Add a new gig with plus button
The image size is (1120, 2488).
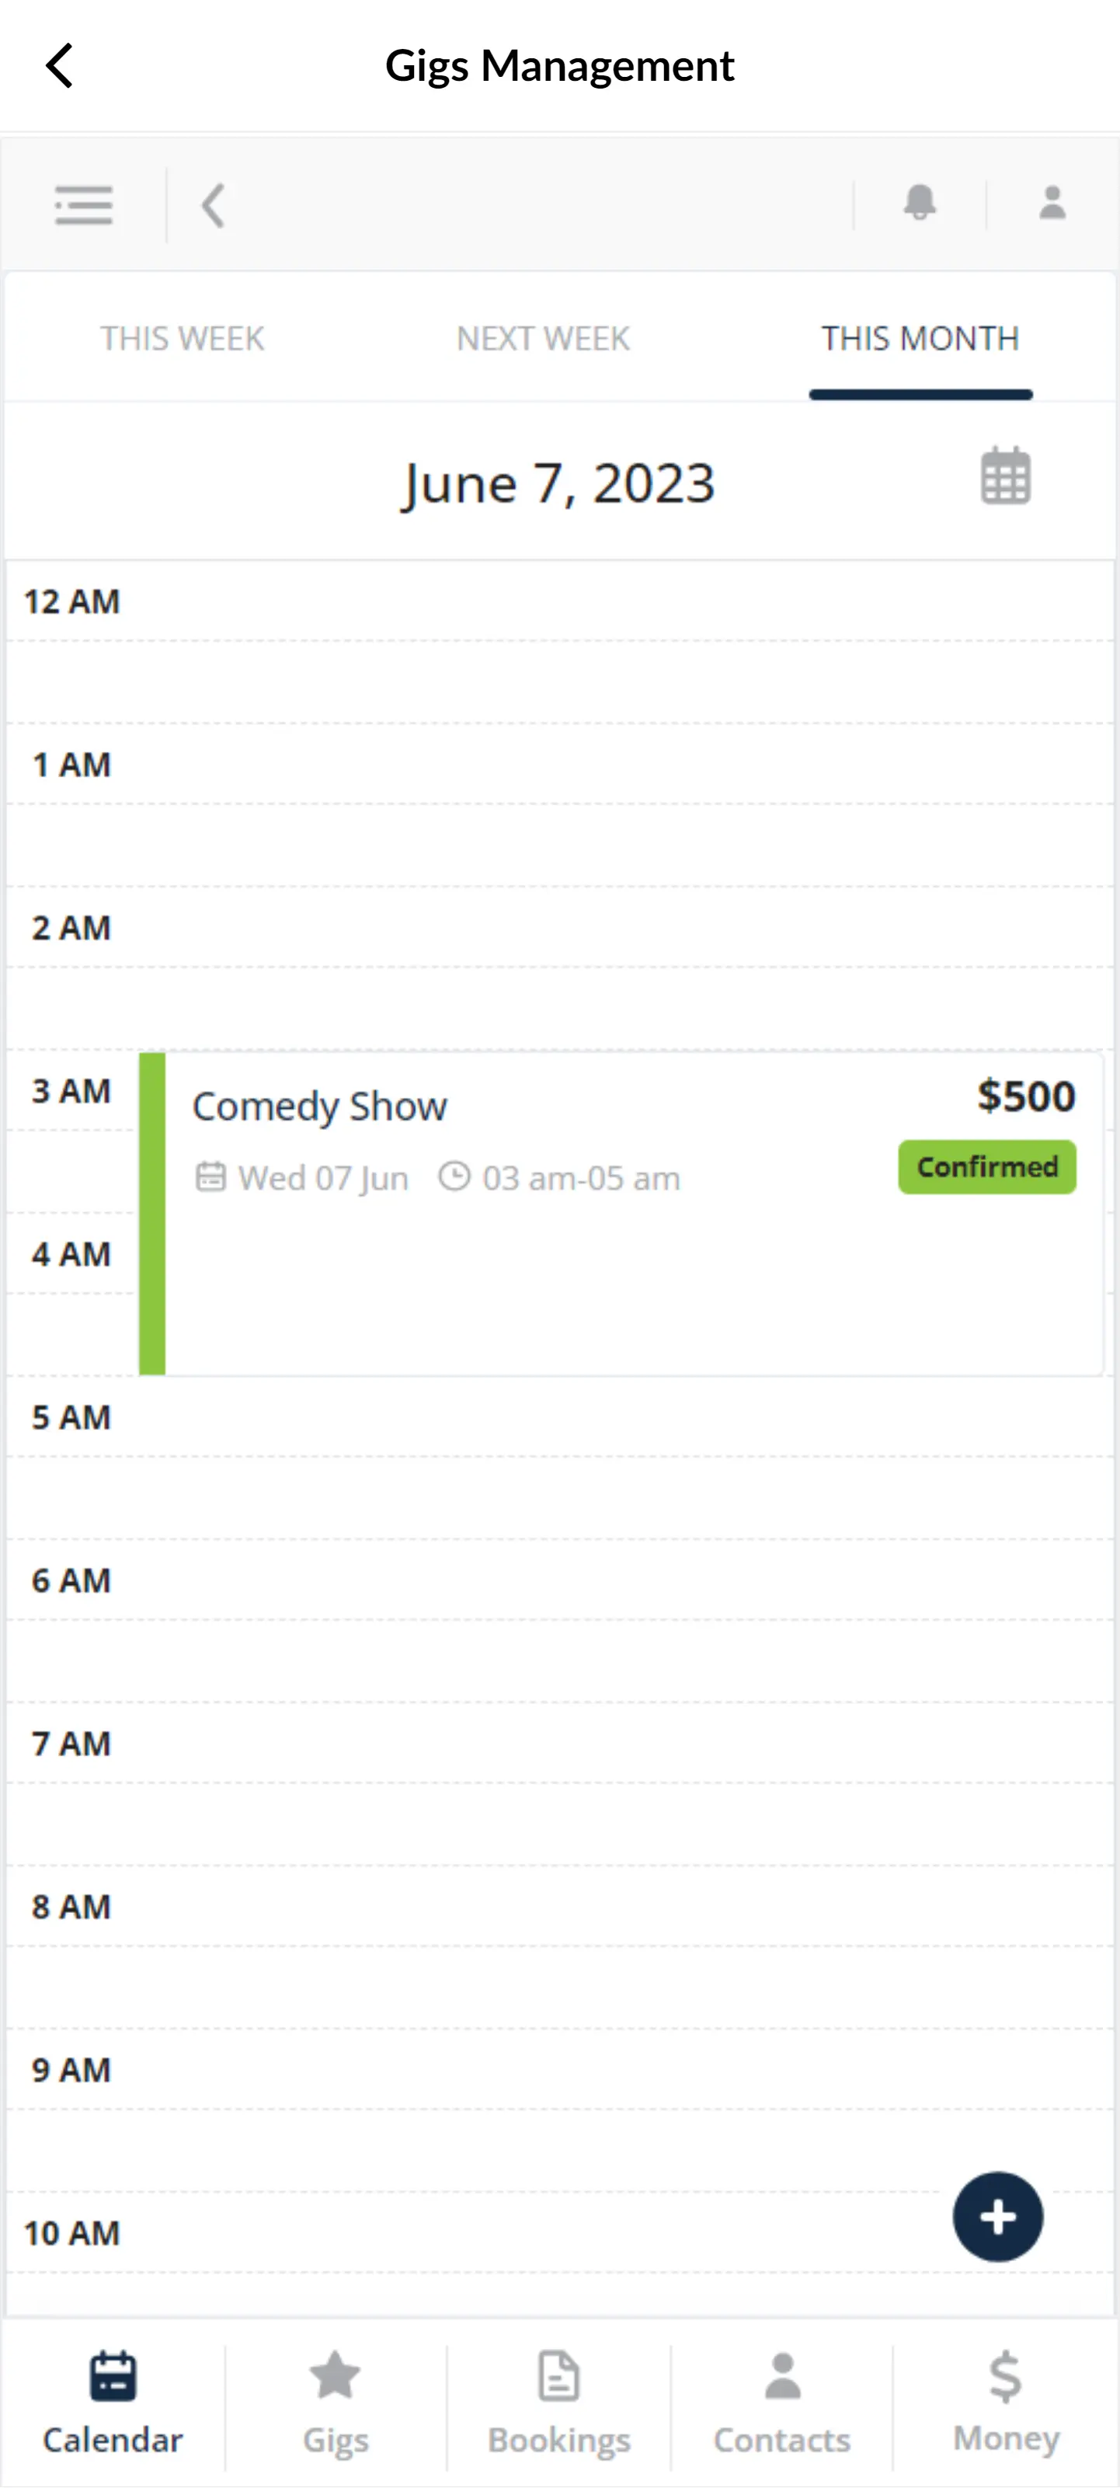(x=997, y=2217)
